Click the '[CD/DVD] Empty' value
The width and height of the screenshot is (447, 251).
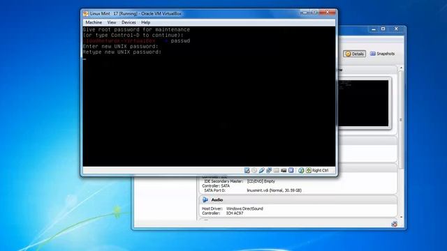(x=261, y=181)
